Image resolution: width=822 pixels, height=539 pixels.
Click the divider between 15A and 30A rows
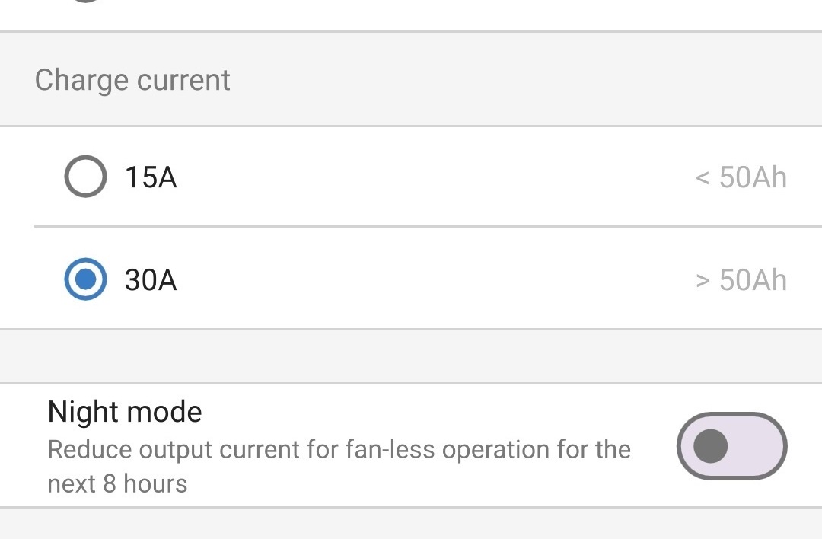411,227
